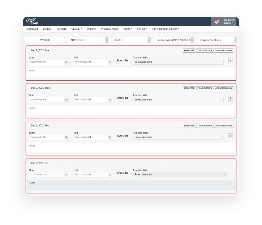Open the Providers menu item

pos(61,29)
